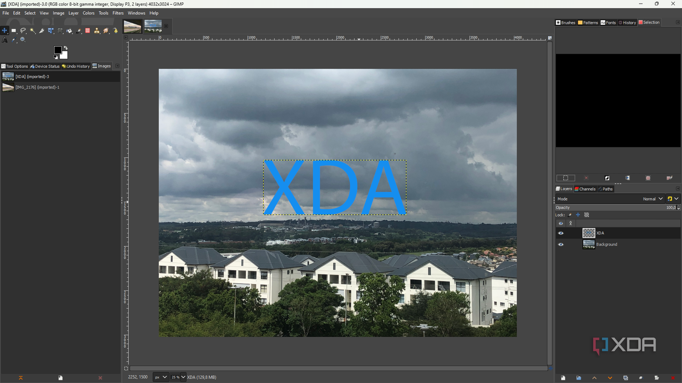Image resolution: width=682 pixels, height=383 pixels.
Task: Click the background color swatch
Action: (64, 55)
